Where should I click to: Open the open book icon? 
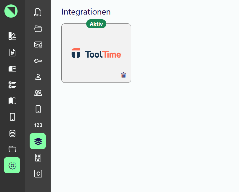(12, 101)
